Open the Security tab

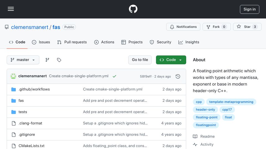click(x=160, y=42)
